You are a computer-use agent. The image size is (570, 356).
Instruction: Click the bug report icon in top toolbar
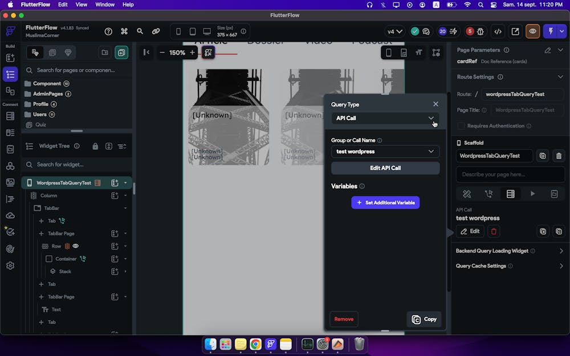click(x=481, y=31)
